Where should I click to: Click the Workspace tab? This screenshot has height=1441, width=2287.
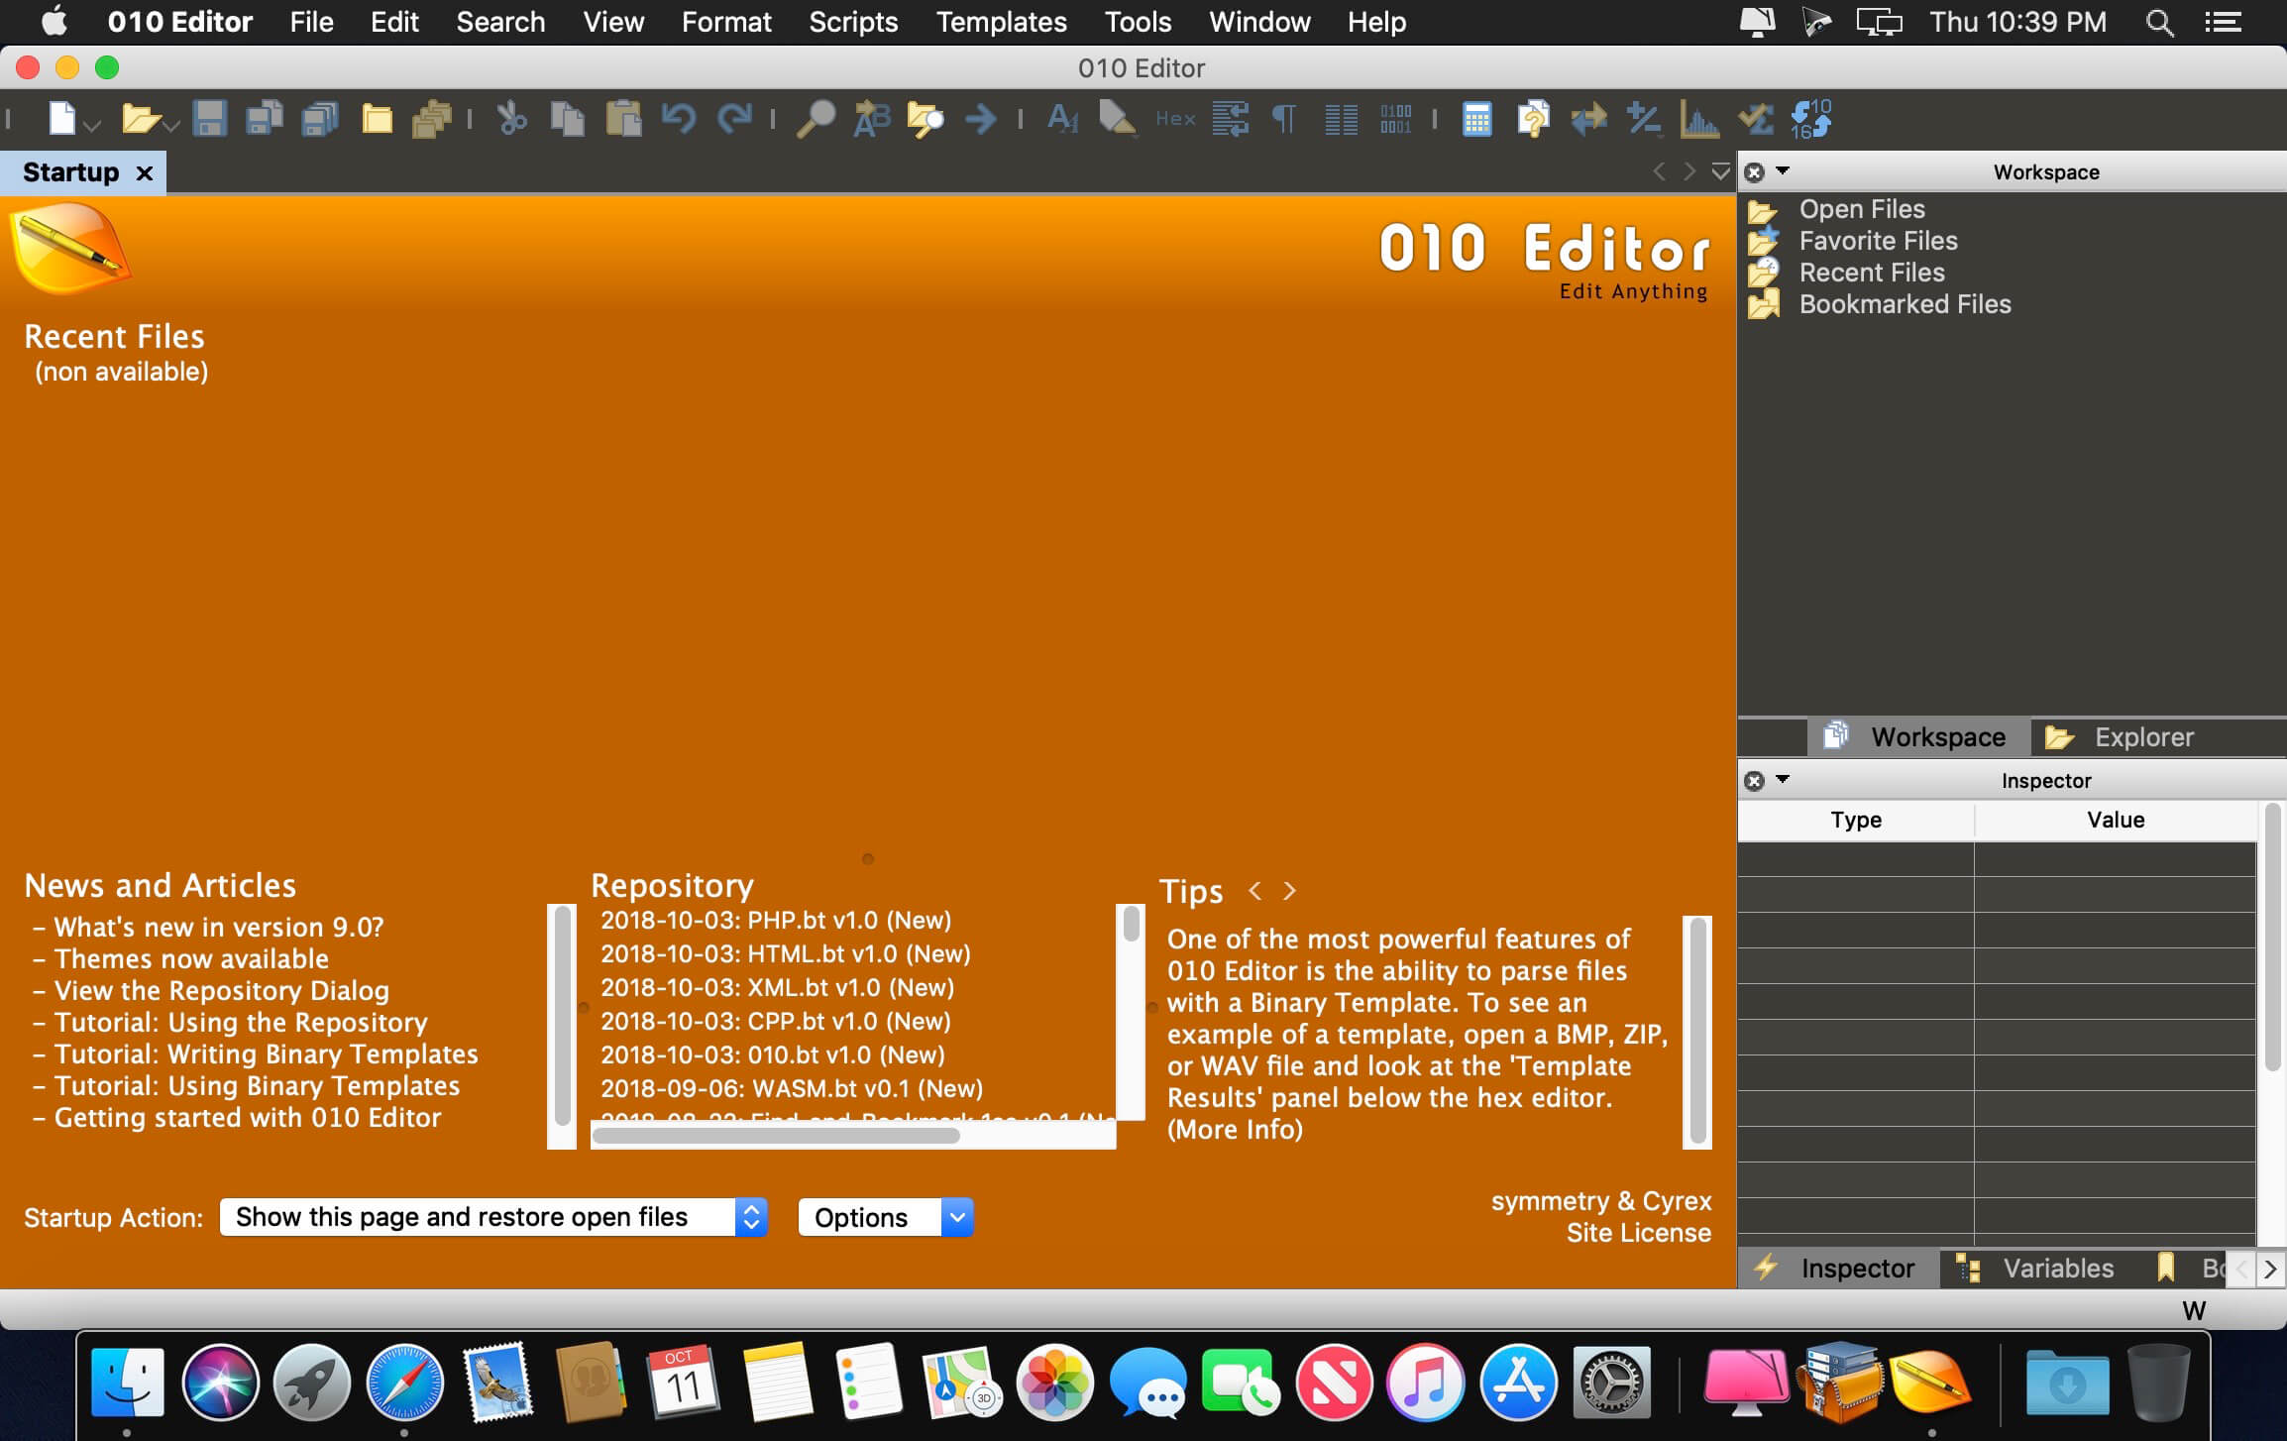coord(1916,737)
